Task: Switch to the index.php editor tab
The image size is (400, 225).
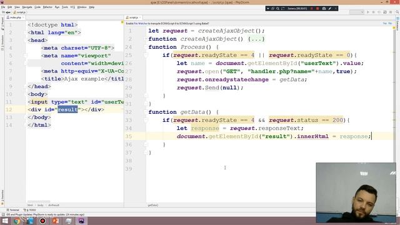Action: click(15, 17)
